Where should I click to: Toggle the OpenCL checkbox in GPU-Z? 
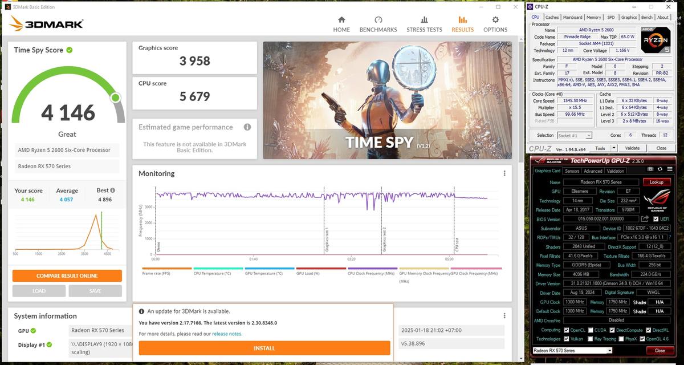[x=566, y=330]
